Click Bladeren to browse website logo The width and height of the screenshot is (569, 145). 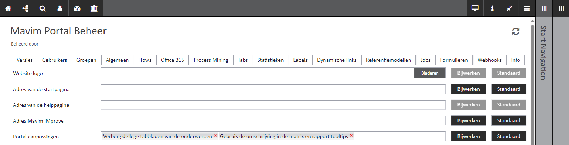pyautogui.click(x=430, y=73)
